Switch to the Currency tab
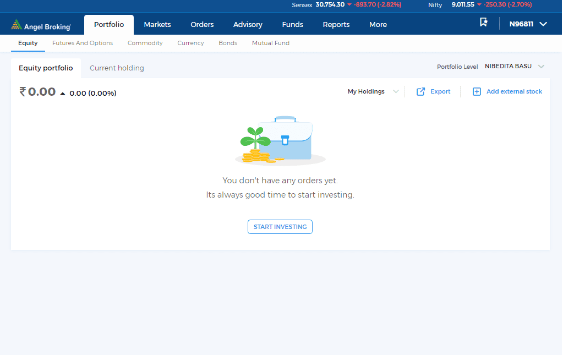Viewport: 563px width, 355px height. 190,43
